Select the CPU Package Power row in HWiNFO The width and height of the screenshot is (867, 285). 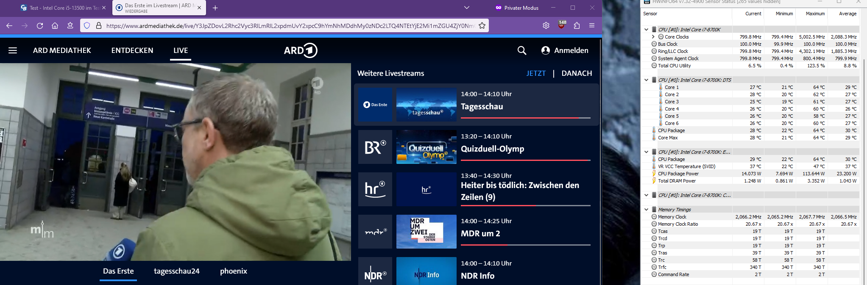tap(750, 174)
